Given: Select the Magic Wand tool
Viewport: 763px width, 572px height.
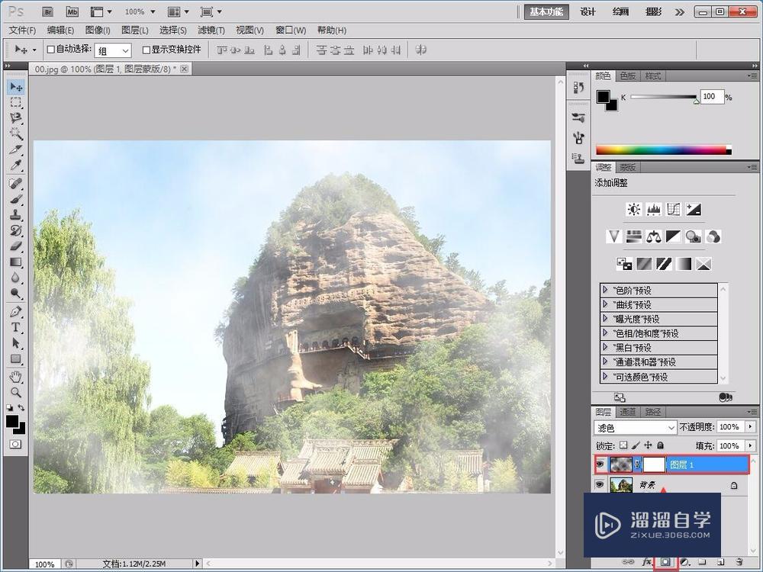Looking at the screenshot, I should coord(16,133).
